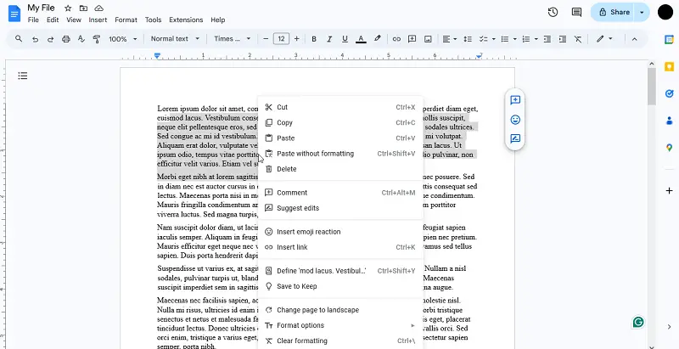Click the decrease indent icon
Image resolution: width=679 pixels, height=349 pixels.
click(547, 39)
